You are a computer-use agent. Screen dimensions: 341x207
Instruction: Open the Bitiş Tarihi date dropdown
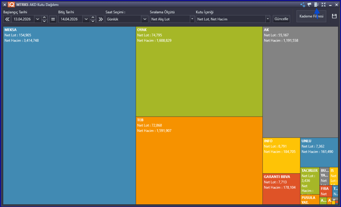(86, 19)
